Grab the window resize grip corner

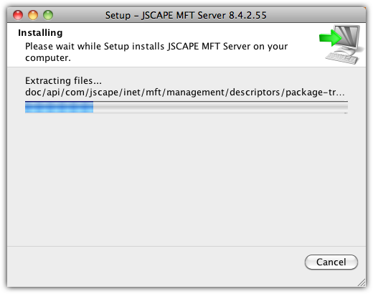(362, 283)
